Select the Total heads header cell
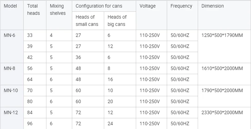The height and width of the screenshot is (129, 251). tap(35, 15)
